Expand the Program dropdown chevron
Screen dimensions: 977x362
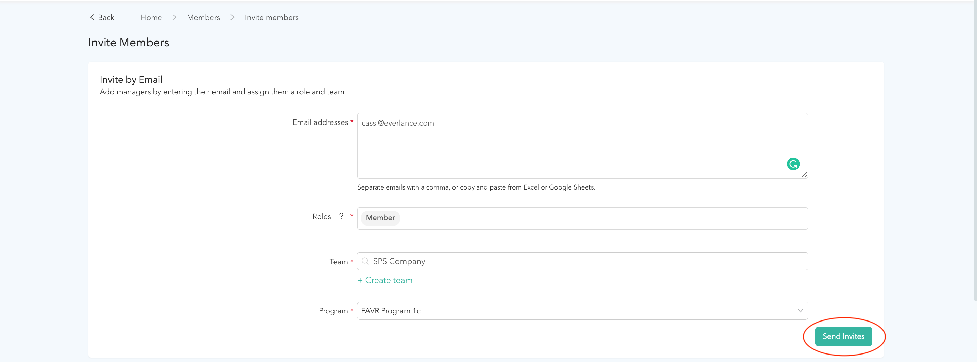coord(800,310)
